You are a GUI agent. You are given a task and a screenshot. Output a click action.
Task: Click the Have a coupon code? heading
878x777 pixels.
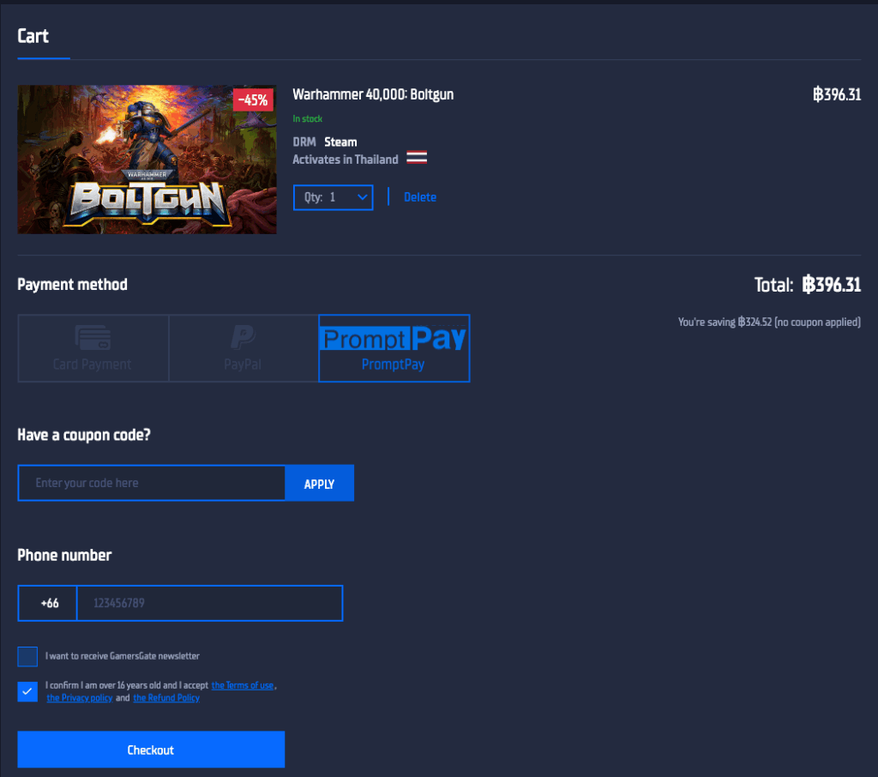pyautogui.click(x=84, y=436)
